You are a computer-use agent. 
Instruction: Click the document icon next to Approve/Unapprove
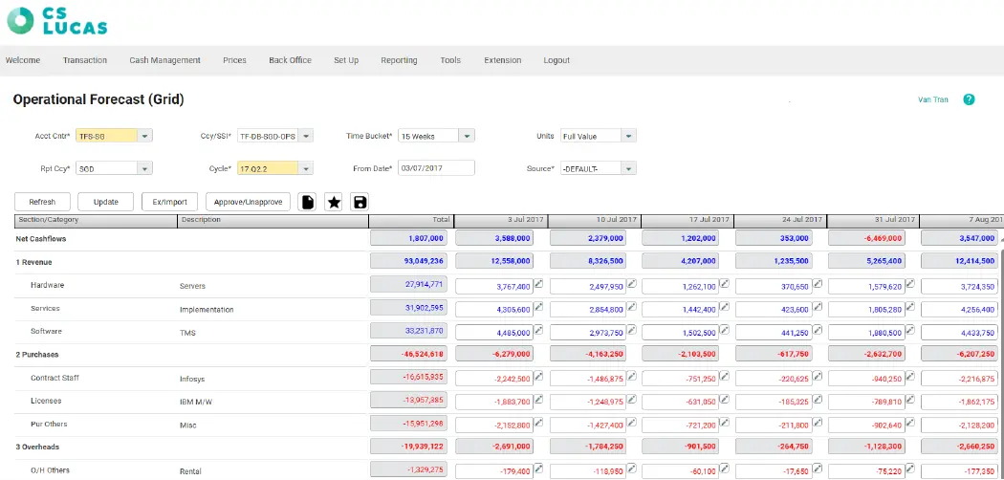click(307, 203)
